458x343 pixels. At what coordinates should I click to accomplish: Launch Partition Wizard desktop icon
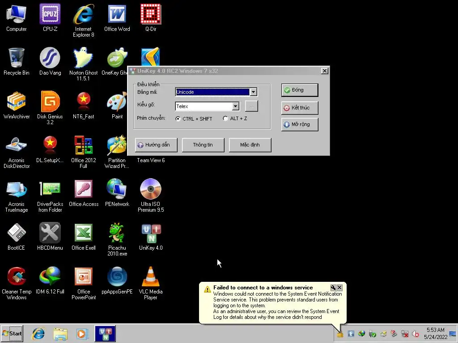(117, 152)
